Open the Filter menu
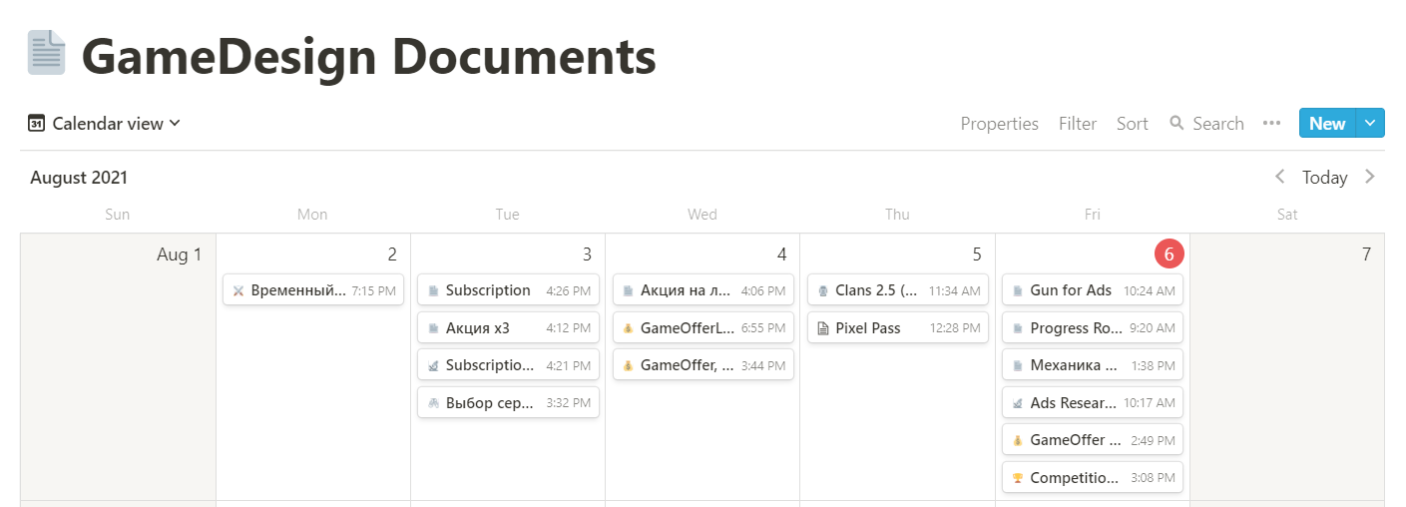 pos(1078,124)
